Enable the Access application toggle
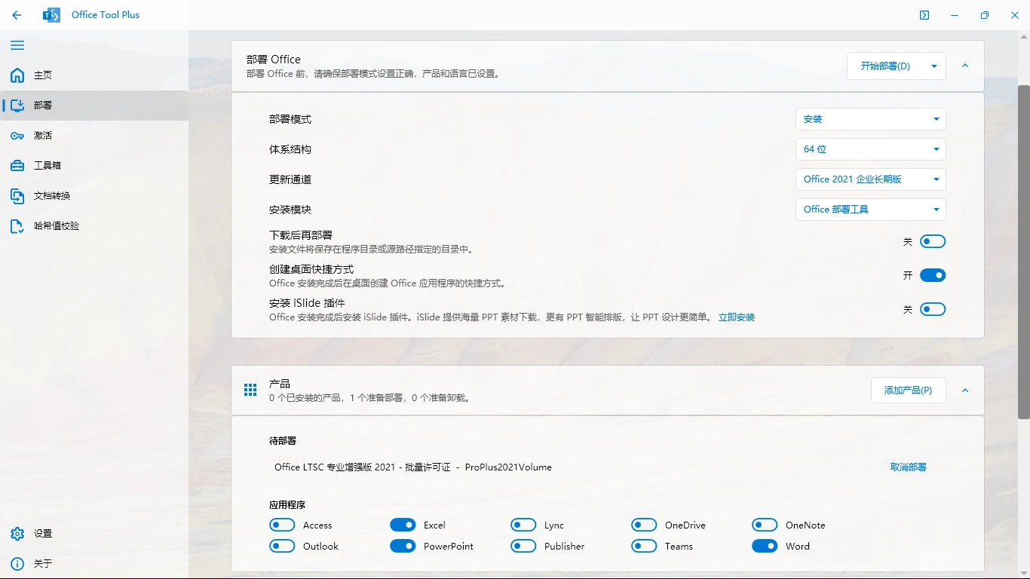The width and height of the screenshot is (1030, 579). pyautogui.click(x=282, y=525)
